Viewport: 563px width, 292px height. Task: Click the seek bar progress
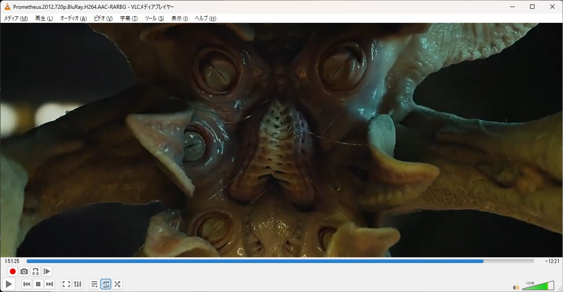[280, 261]
